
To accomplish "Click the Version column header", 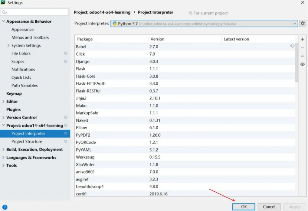I will pos(185,39).
